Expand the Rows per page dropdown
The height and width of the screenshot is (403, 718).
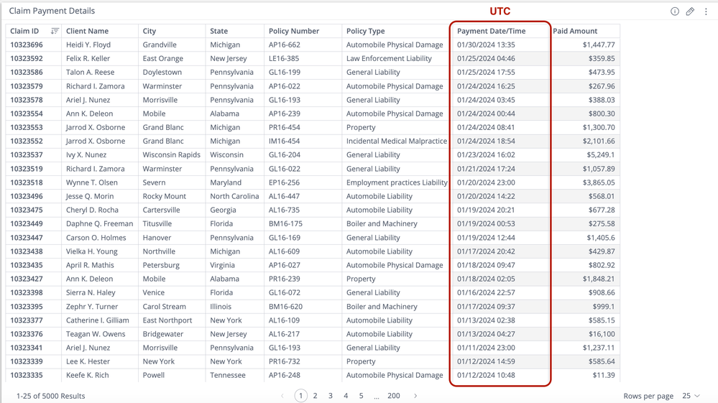pyautogui.click(x=691, y=396)
